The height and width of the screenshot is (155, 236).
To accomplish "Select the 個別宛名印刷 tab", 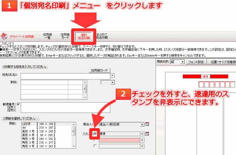I will point(84,36).
